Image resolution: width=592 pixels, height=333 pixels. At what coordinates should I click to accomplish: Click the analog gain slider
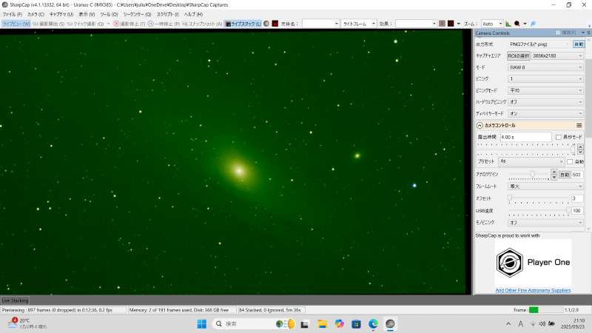pos(532,174)
